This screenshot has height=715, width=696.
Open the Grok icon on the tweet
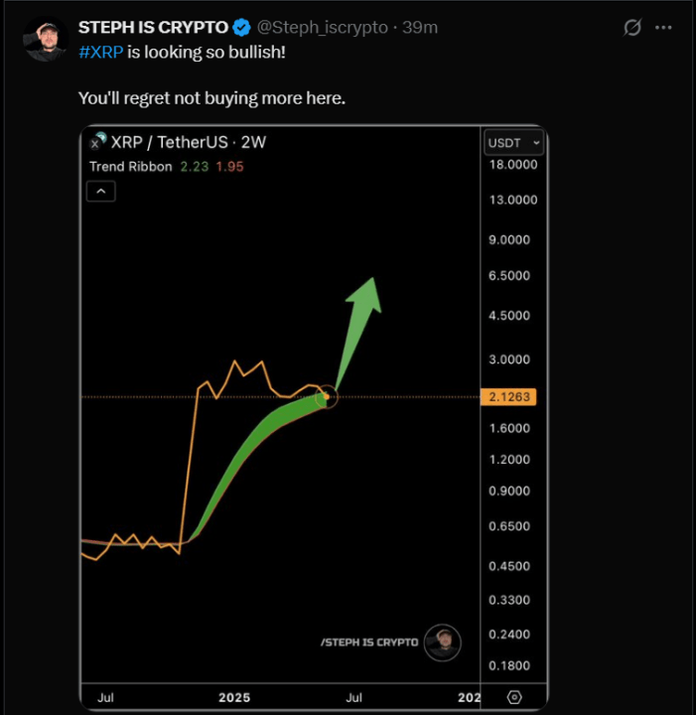[631, 28]
